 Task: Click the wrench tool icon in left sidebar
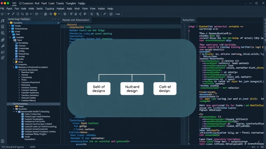3,46
